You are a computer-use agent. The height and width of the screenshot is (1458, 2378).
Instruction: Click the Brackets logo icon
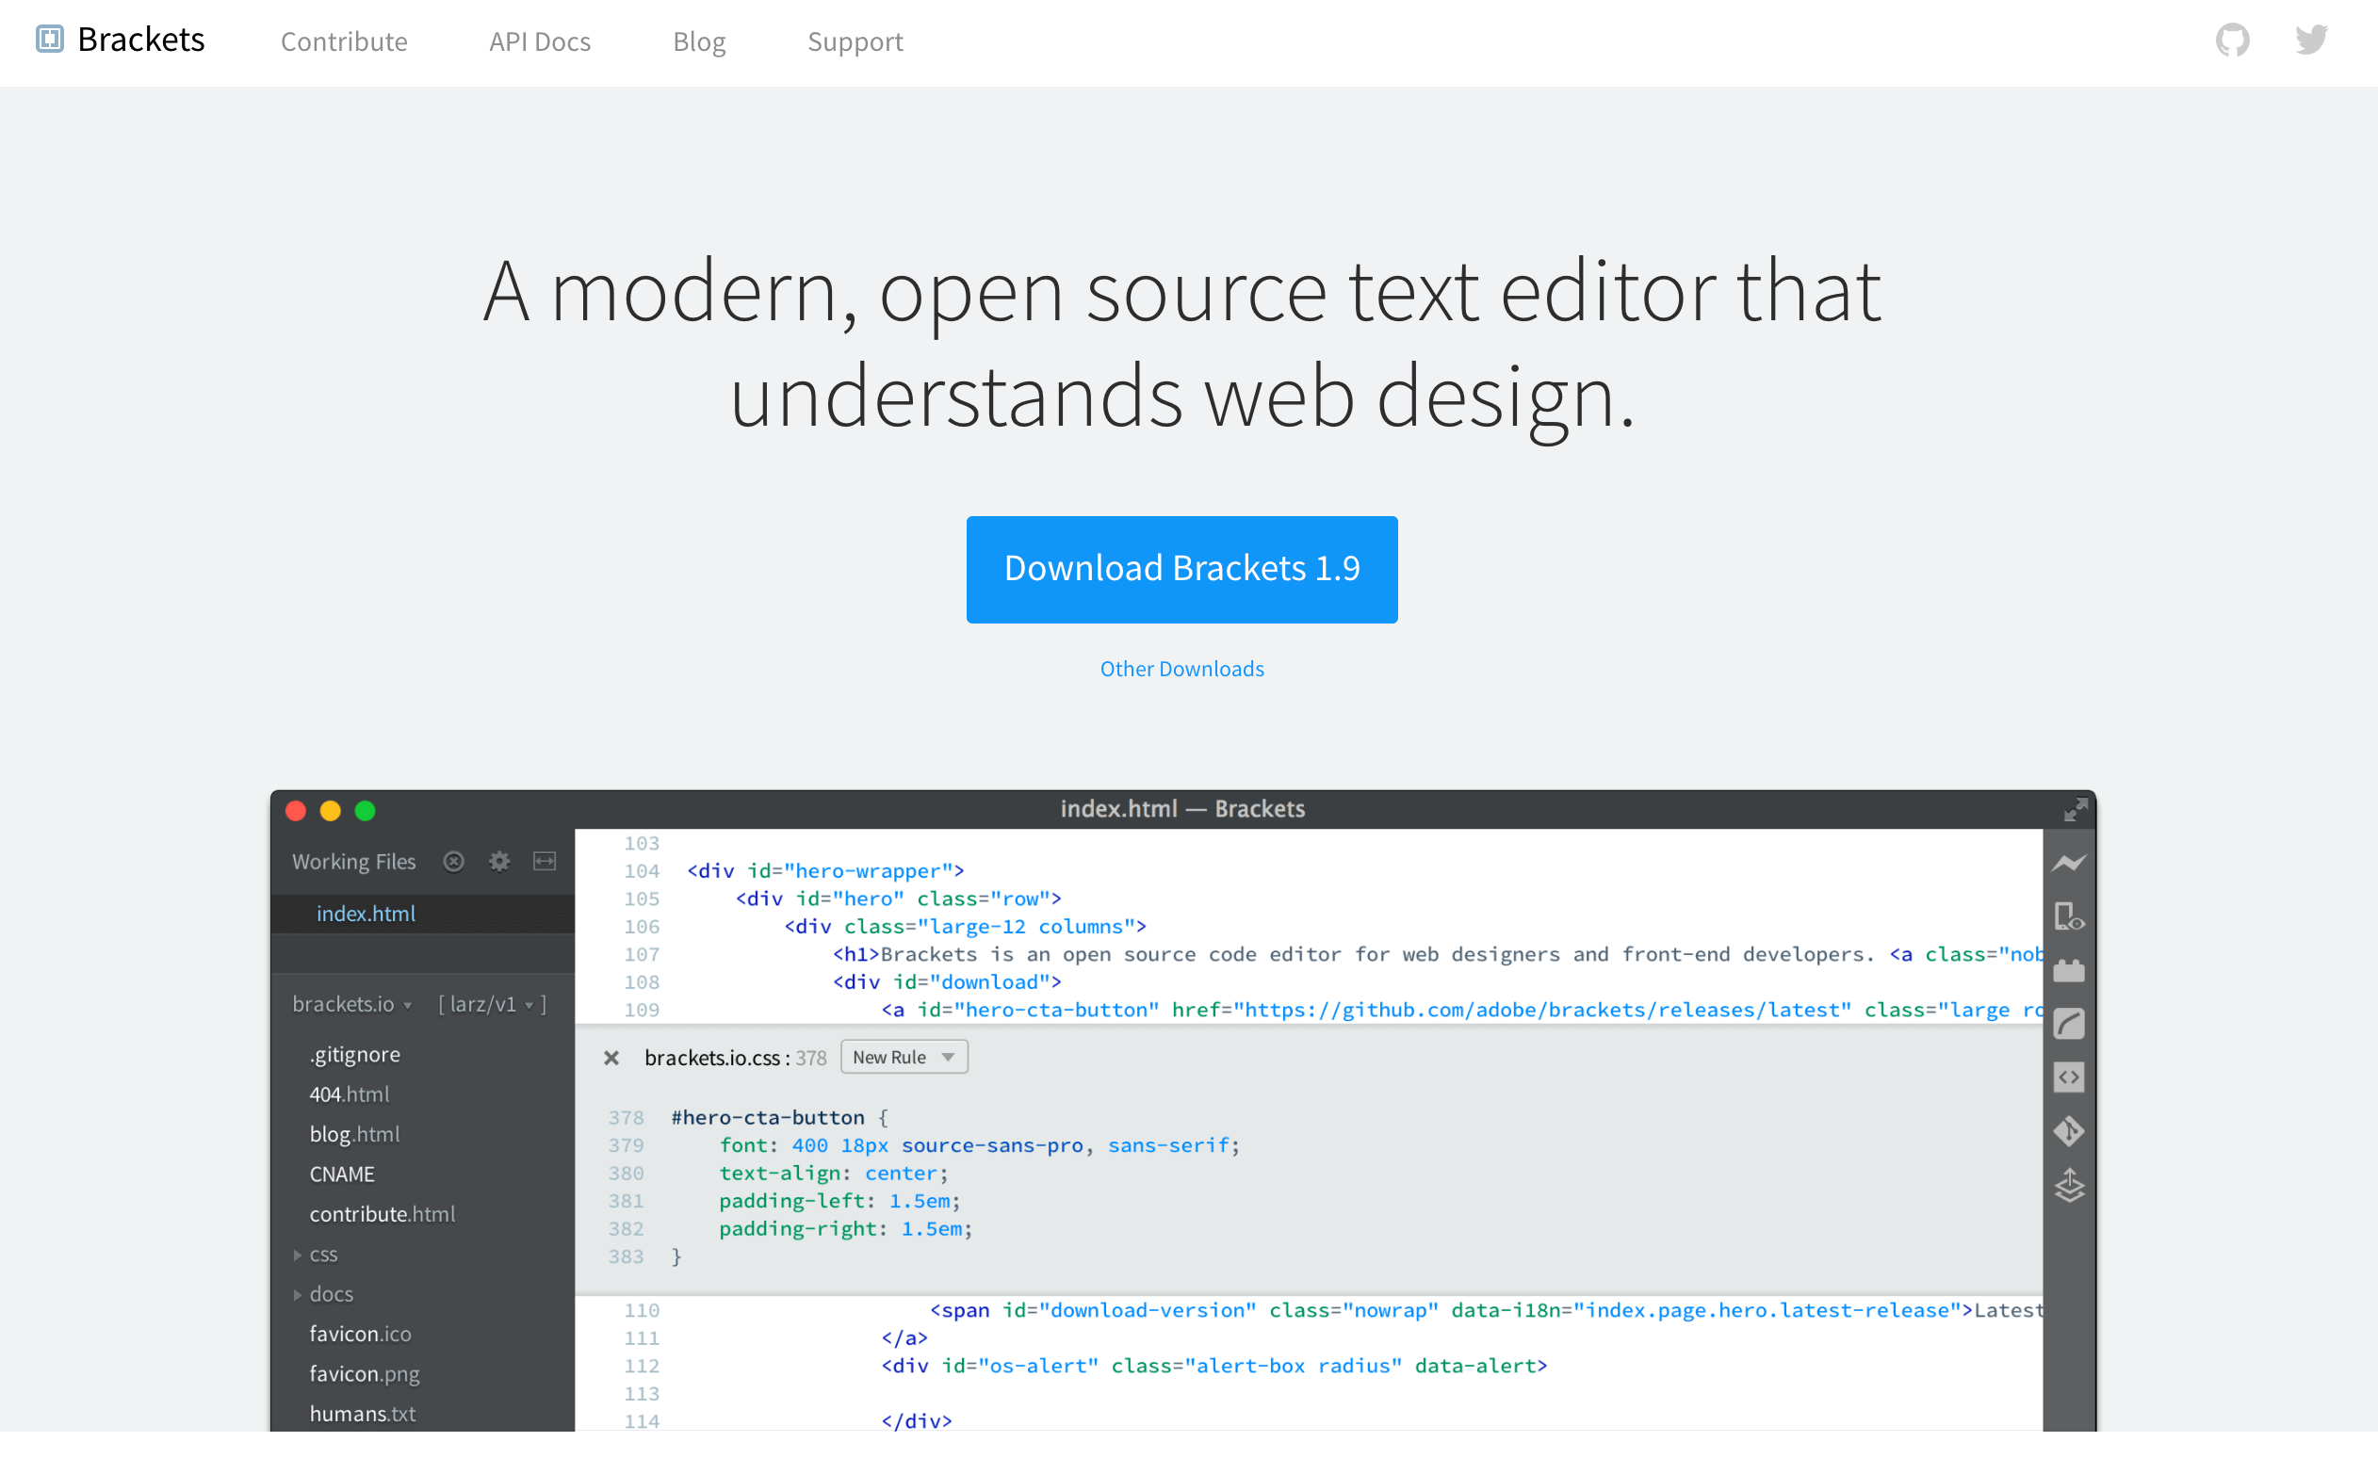49,40
